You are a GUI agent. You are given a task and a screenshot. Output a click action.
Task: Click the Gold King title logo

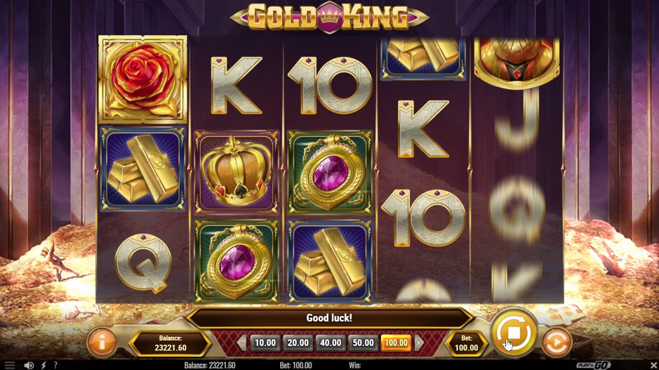click(329, 17)
